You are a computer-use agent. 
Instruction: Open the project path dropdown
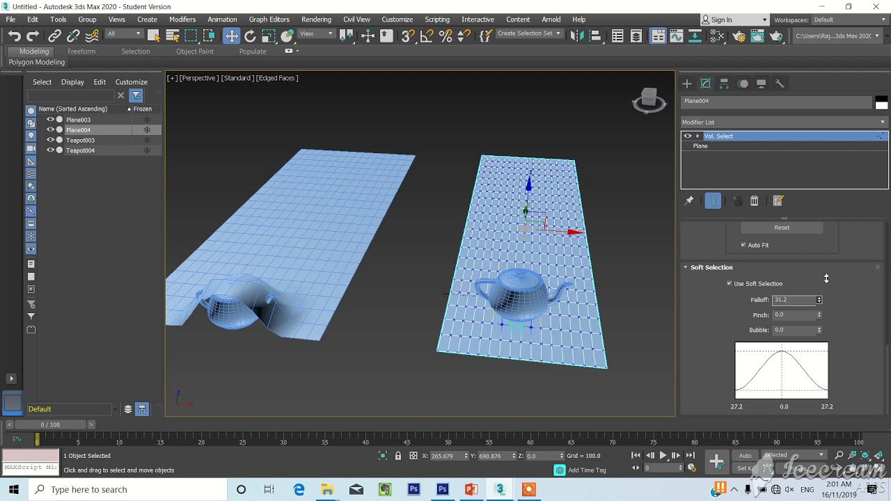[x=838, y=36]
